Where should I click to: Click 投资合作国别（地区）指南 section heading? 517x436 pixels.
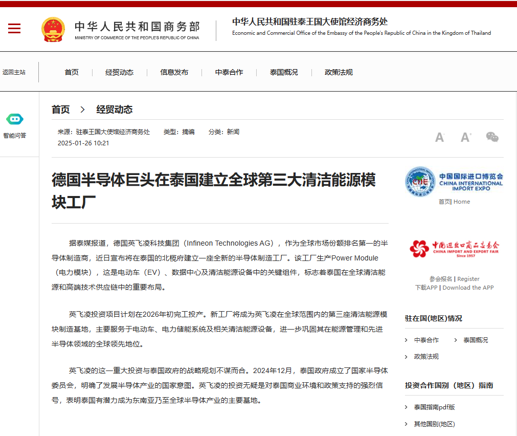pyautogui.click(x=449, y=385)
